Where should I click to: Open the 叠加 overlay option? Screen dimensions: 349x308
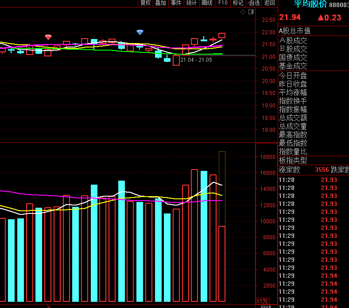coord(161,3)
